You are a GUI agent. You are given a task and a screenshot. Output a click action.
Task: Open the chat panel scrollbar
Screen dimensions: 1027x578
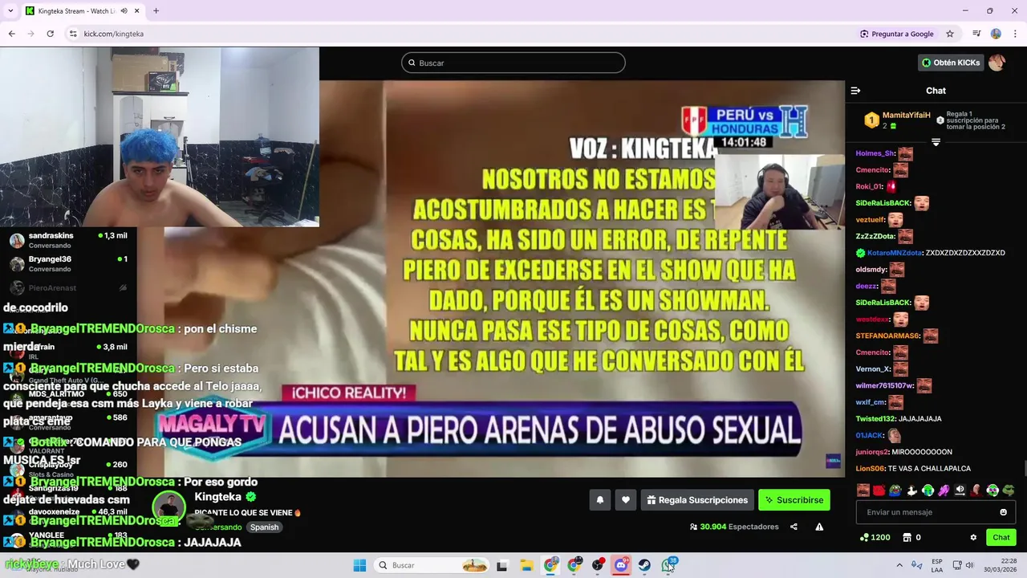(1025, 468)
